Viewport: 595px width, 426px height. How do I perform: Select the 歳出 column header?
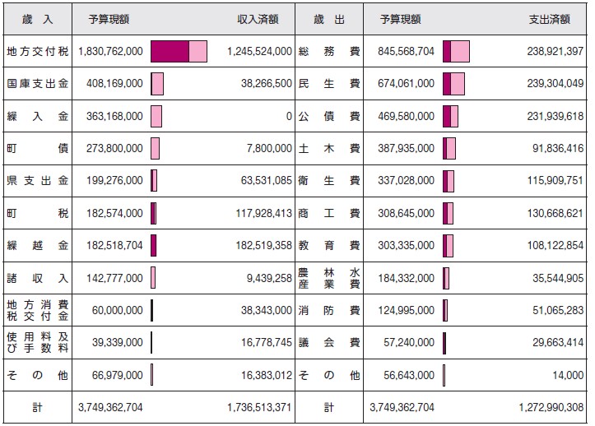(329, 19)
